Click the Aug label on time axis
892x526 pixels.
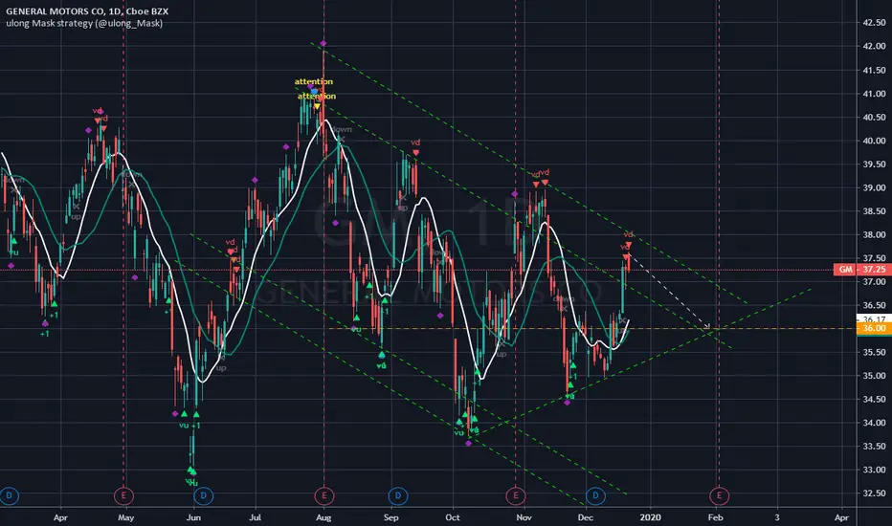click(x=323, y=517)
